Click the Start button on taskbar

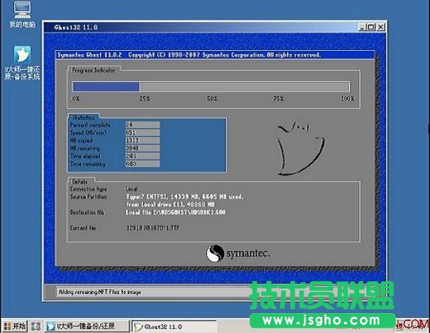15,326
